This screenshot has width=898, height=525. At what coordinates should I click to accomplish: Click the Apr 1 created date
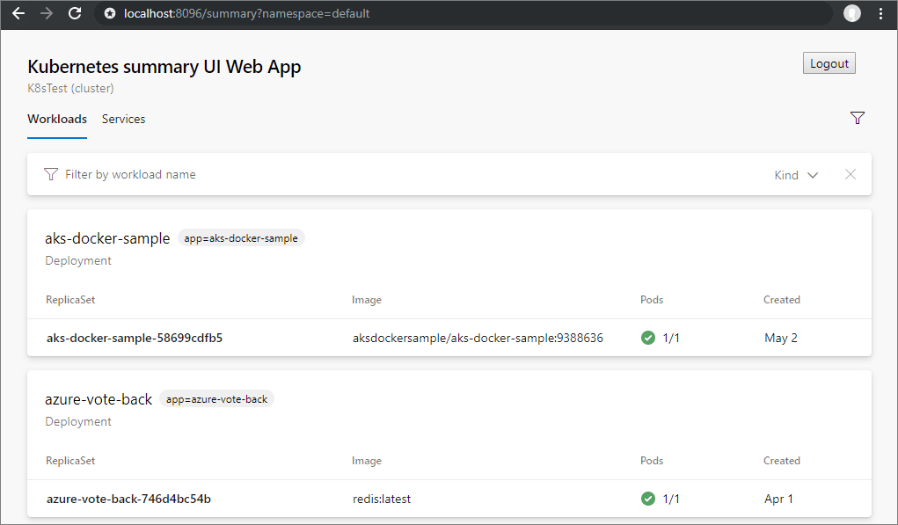[778, 499]
